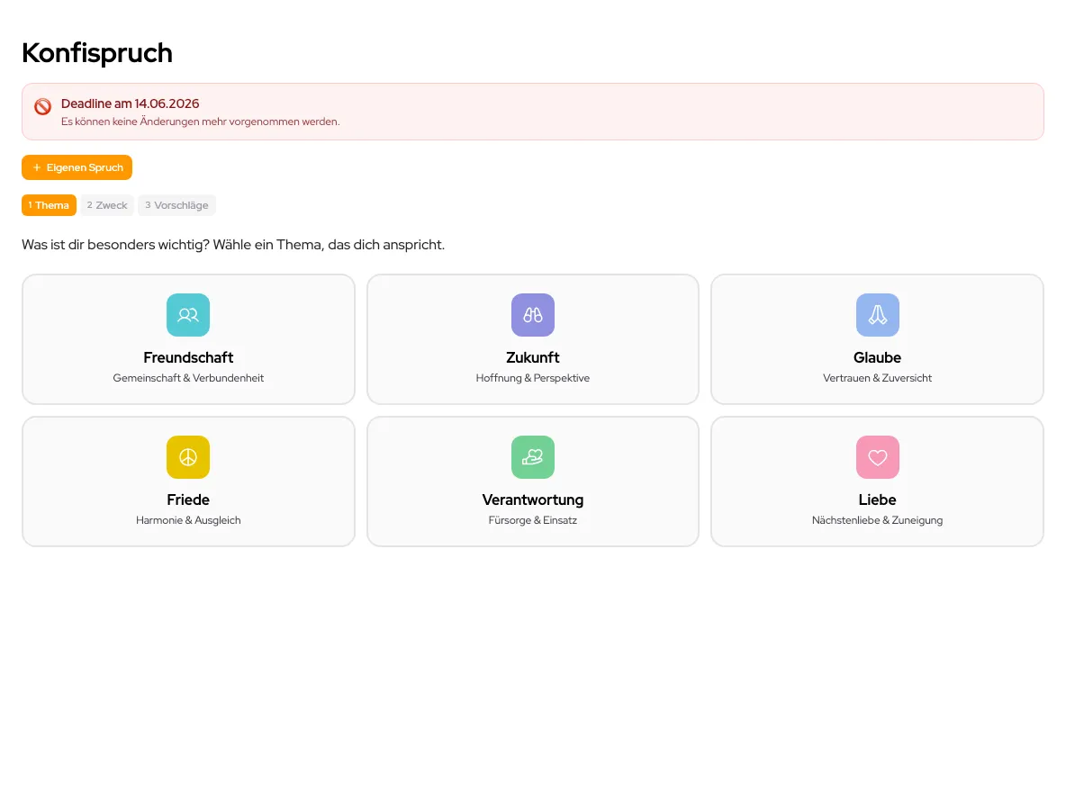Click the text 'Gemeinschaft & Verbundenheit'

point(188,378)
